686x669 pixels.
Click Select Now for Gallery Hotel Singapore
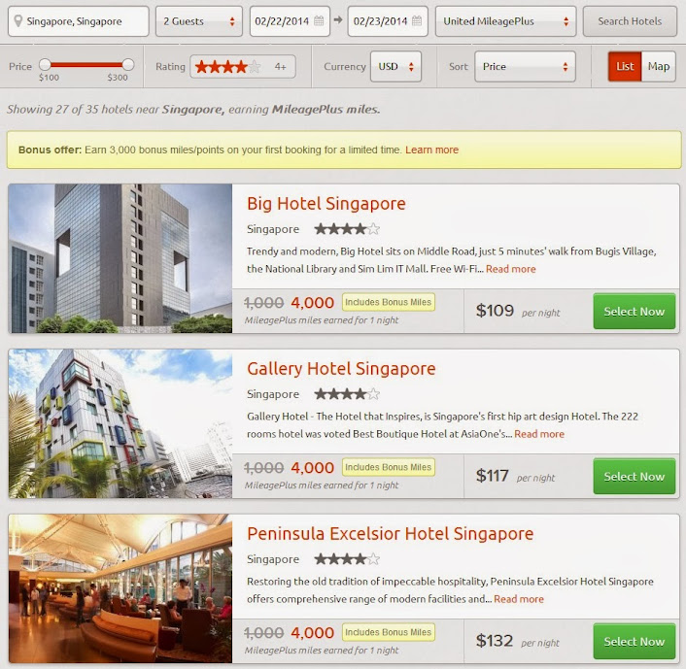click(x=635, y=476)
